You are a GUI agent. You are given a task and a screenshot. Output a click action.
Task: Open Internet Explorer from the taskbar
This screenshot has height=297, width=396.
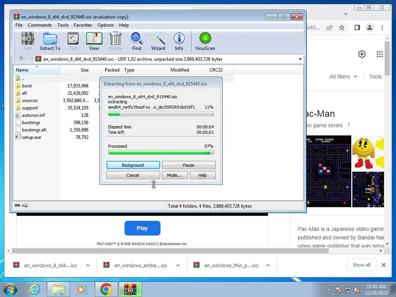click(34, 289)
